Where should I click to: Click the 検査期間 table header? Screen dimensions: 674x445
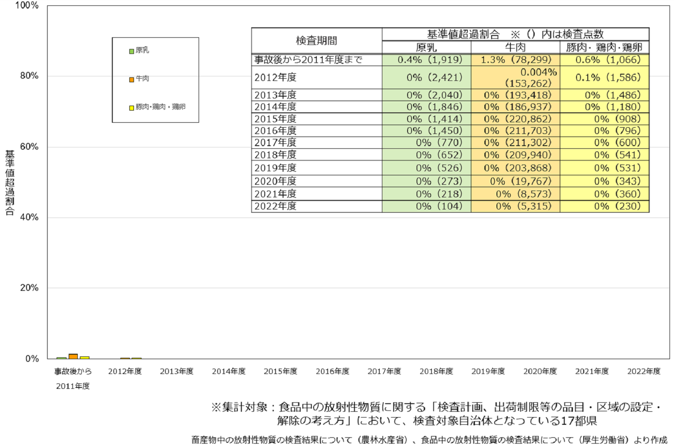(316, 41)
